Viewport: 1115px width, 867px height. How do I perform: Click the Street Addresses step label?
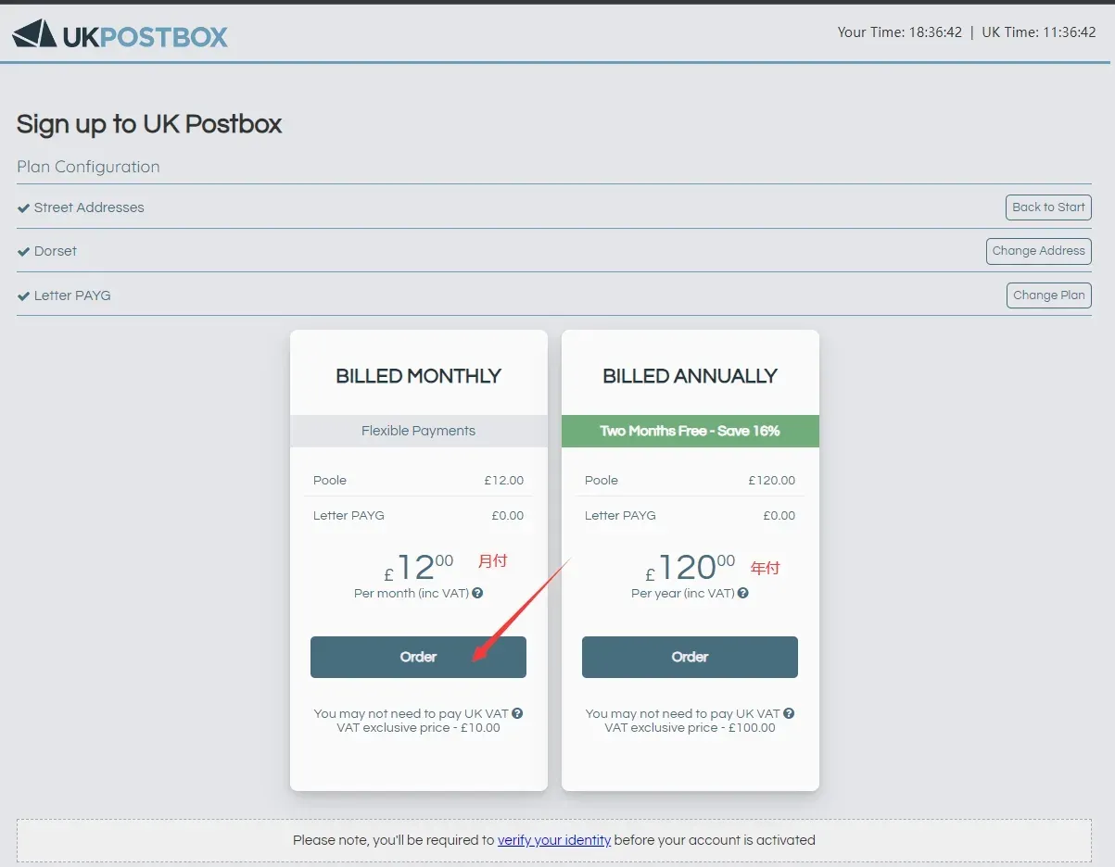pyautogui.click(x=89, y=207)
